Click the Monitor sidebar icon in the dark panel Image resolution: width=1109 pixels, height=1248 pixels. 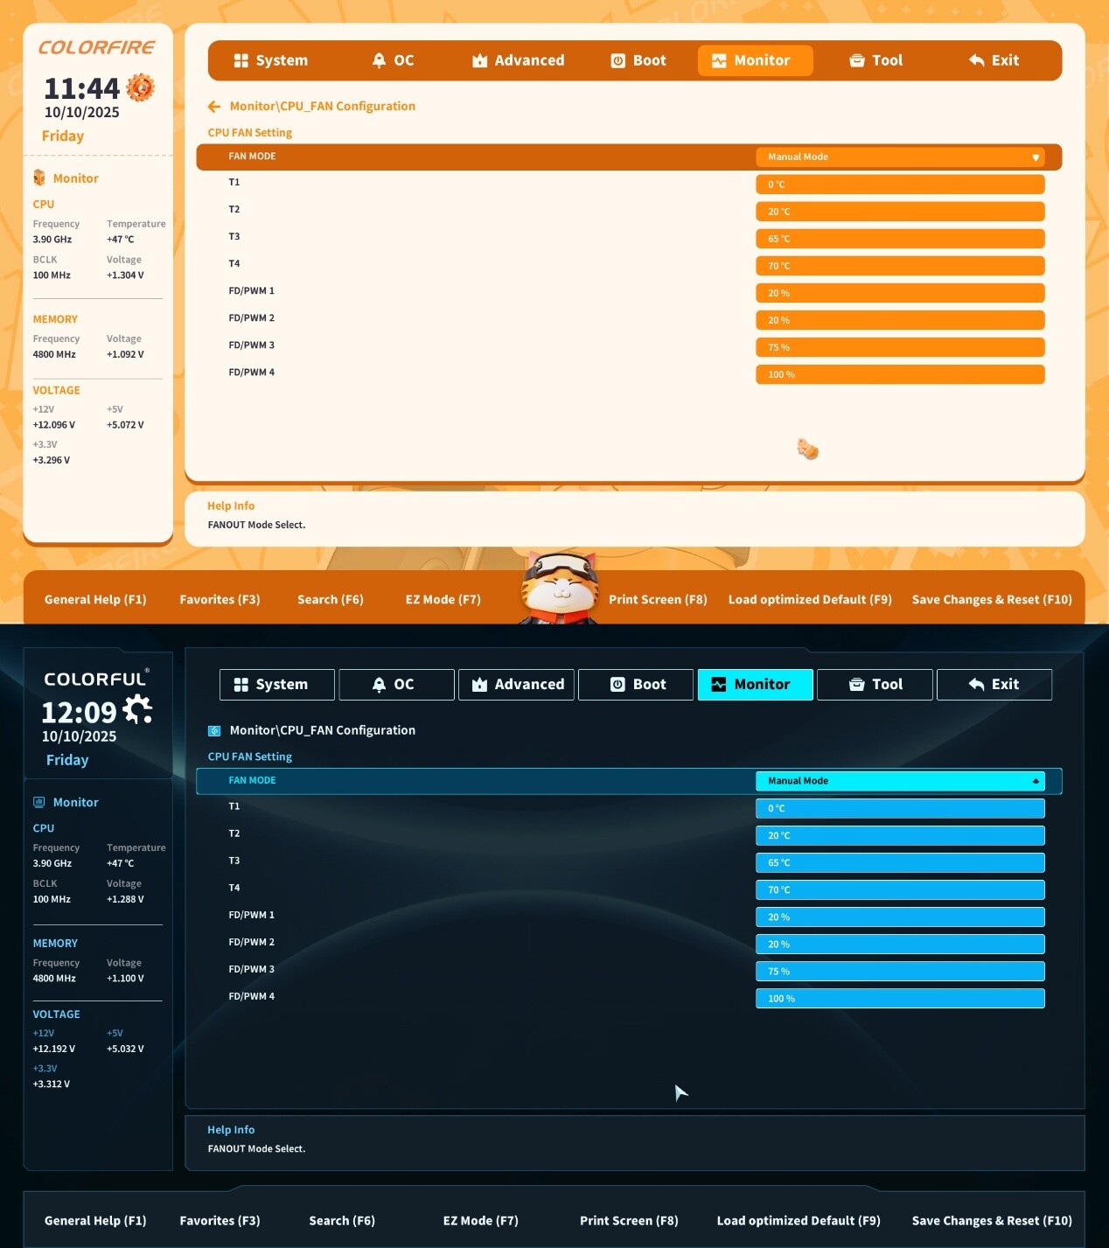point(39,803)
